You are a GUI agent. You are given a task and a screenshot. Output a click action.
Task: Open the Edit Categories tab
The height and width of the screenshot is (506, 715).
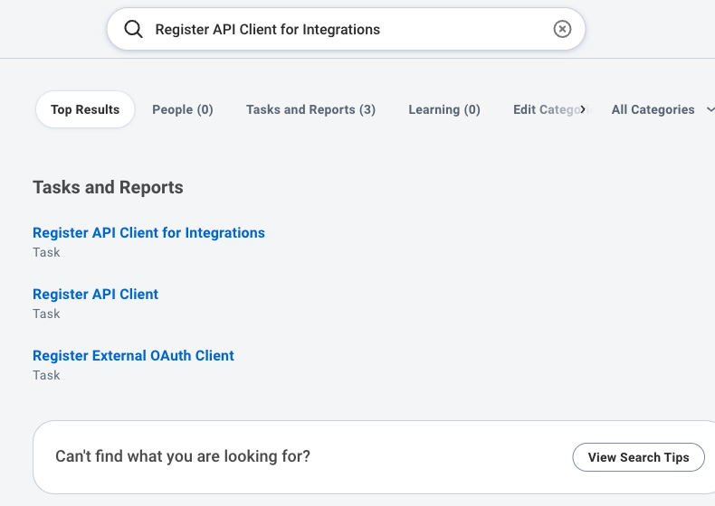[551, 109]
